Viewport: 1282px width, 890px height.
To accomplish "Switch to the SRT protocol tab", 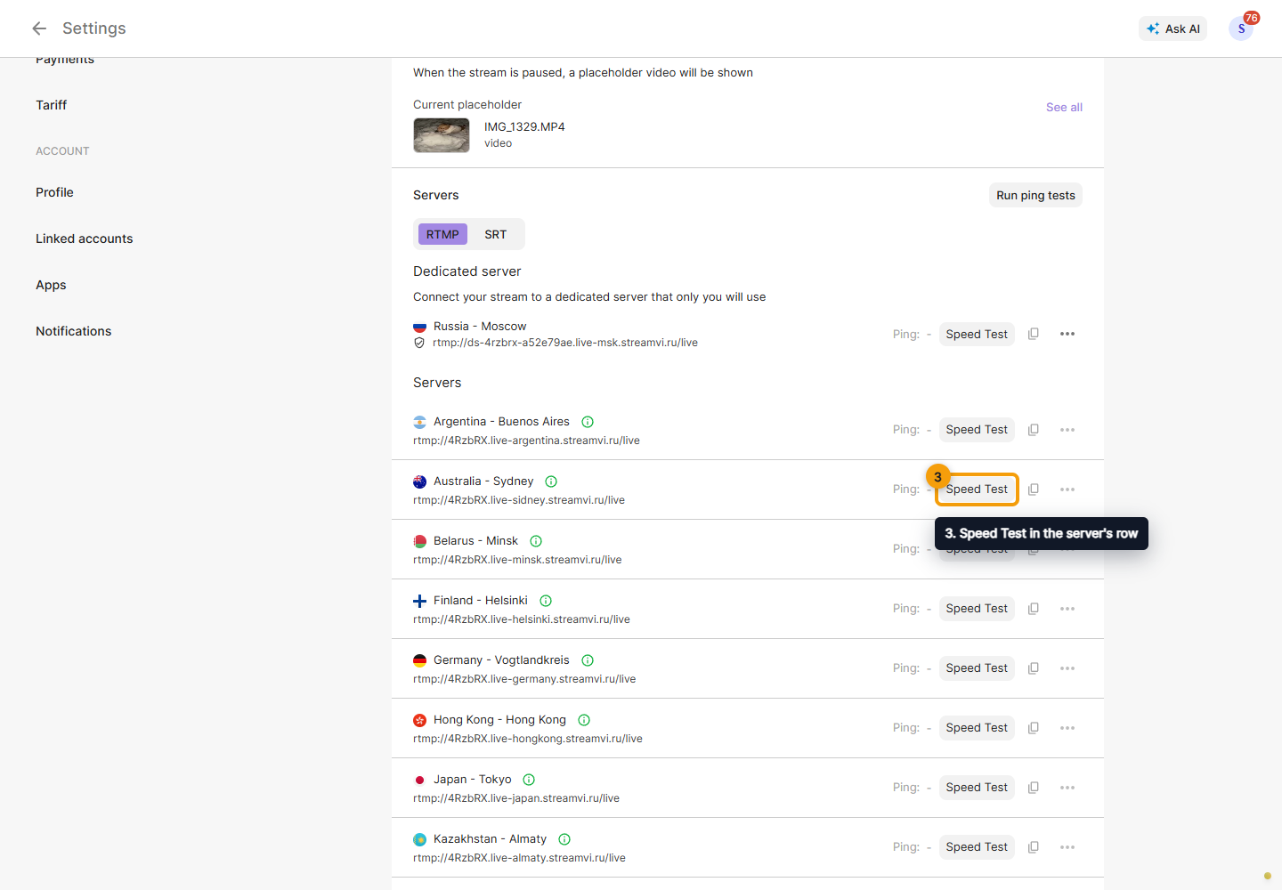I will 496,234.
